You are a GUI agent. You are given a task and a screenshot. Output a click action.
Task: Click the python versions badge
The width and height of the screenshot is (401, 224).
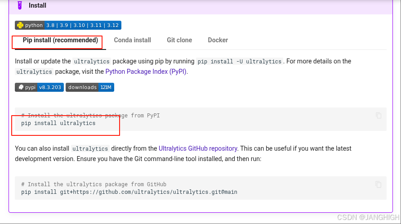pyautogui.click(x=68, y=25)
